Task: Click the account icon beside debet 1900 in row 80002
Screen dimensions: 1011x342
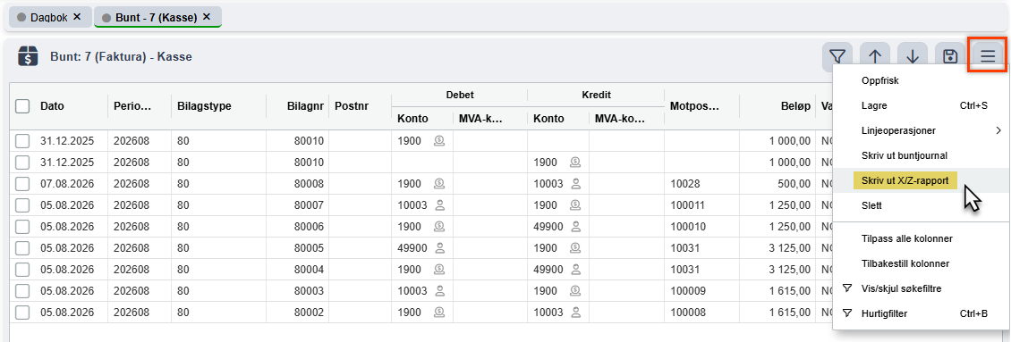Action: (439, 313)
